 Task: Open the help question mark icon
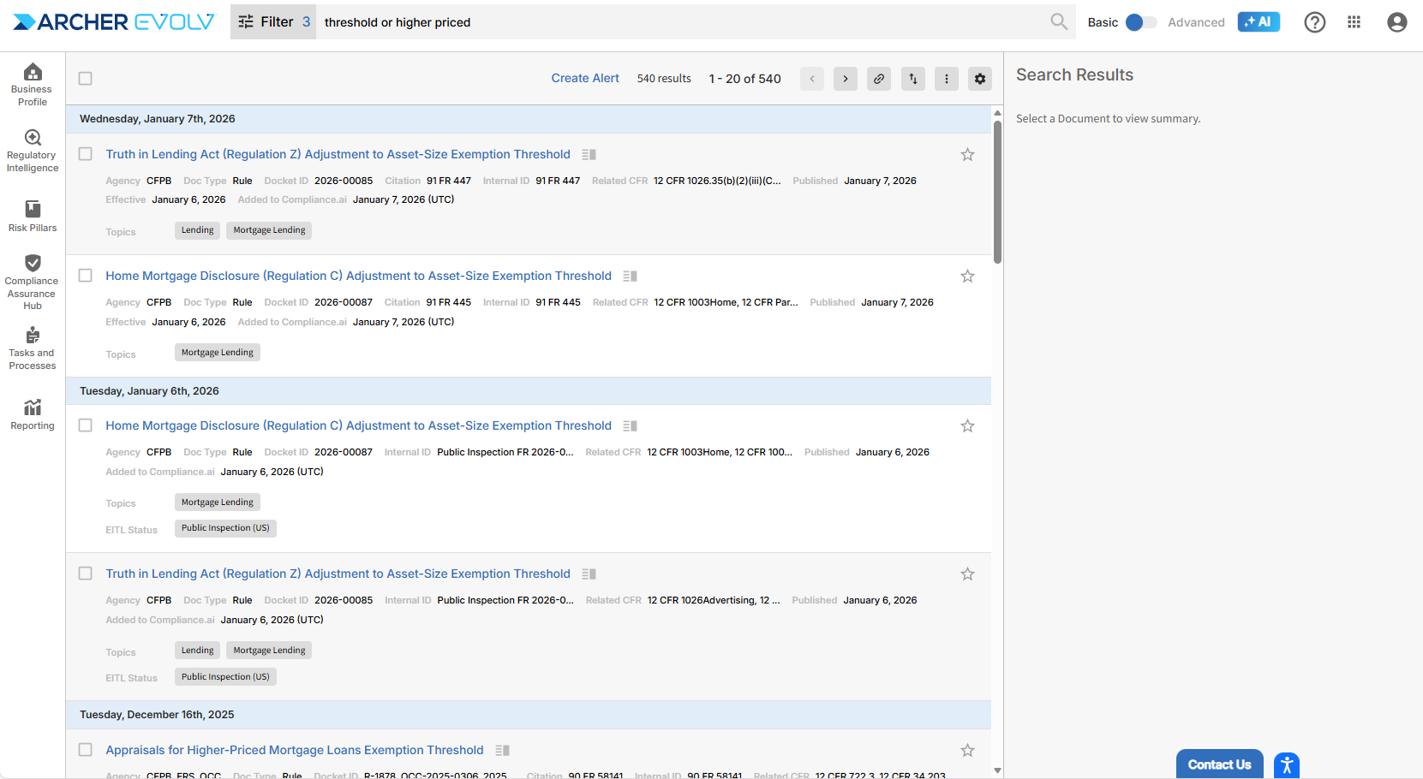point(1314,22)
